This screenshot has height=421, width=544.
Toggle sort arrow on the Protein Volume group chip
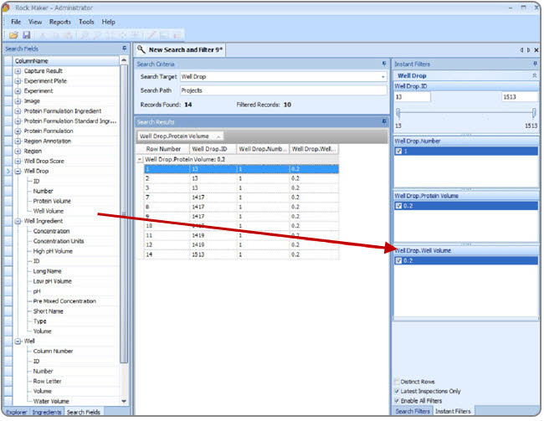[218, 136]
